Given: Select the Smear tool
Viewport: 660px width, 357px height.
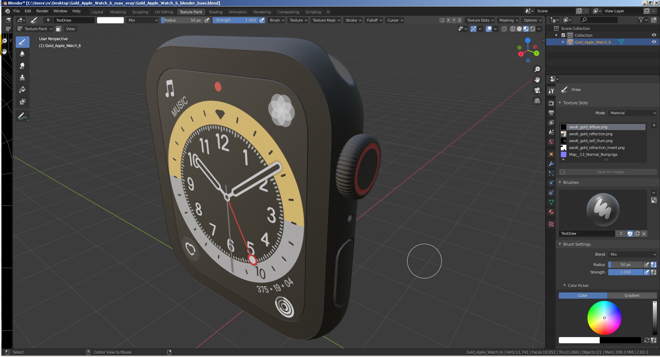Looking at the screenshot, I should (x=22, y=66).
